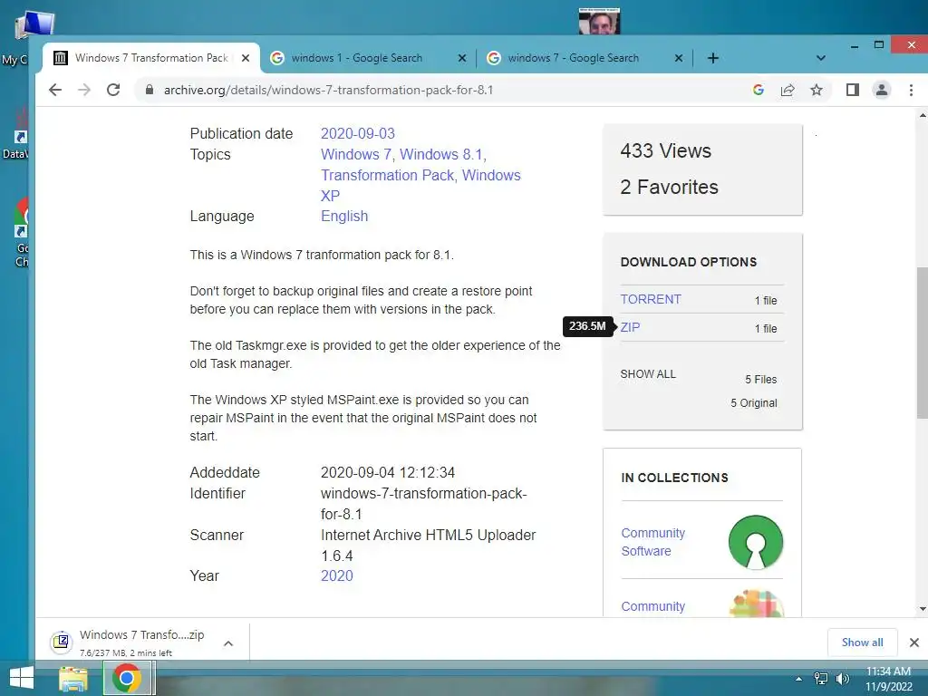Image resolution: width=928 pixels, height=696 pixels.
Task: Open the 2020 year link
Action: (337, 575)
